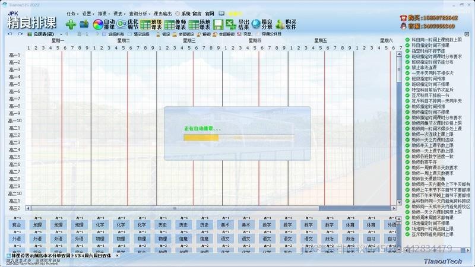Click the redo arrow icon
Screen dimensions: 475x267
tap(20, 34)
